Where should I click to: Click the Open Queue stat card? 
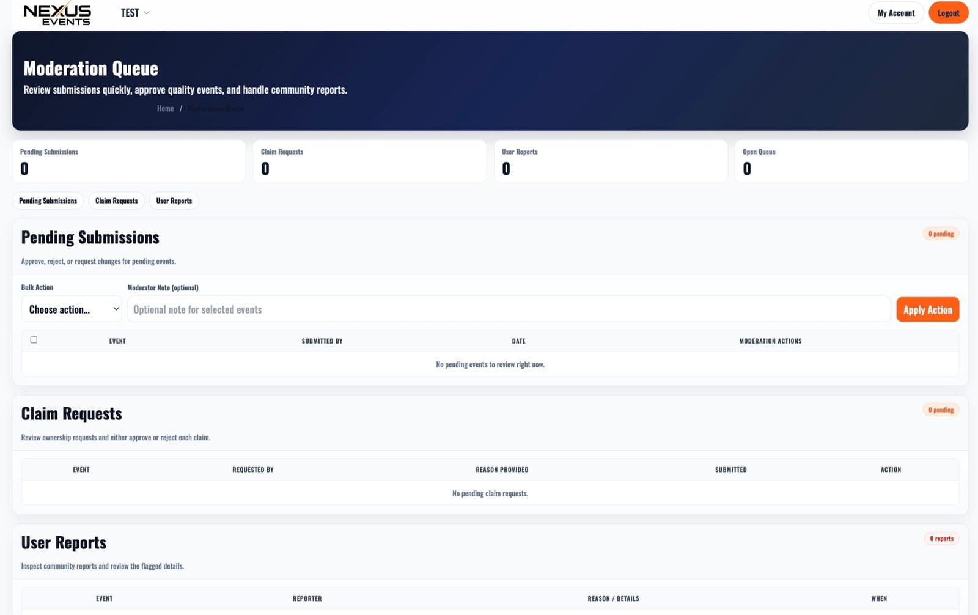pyautogui.click(x=851, y=161)
